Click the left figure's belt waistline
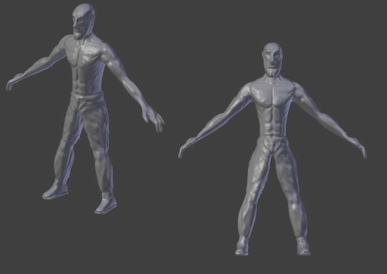The width and height of the screenshot is (387, 274). [86, 95]
